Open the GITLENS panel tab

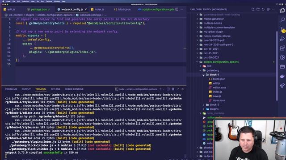click(x=55, y=89)
